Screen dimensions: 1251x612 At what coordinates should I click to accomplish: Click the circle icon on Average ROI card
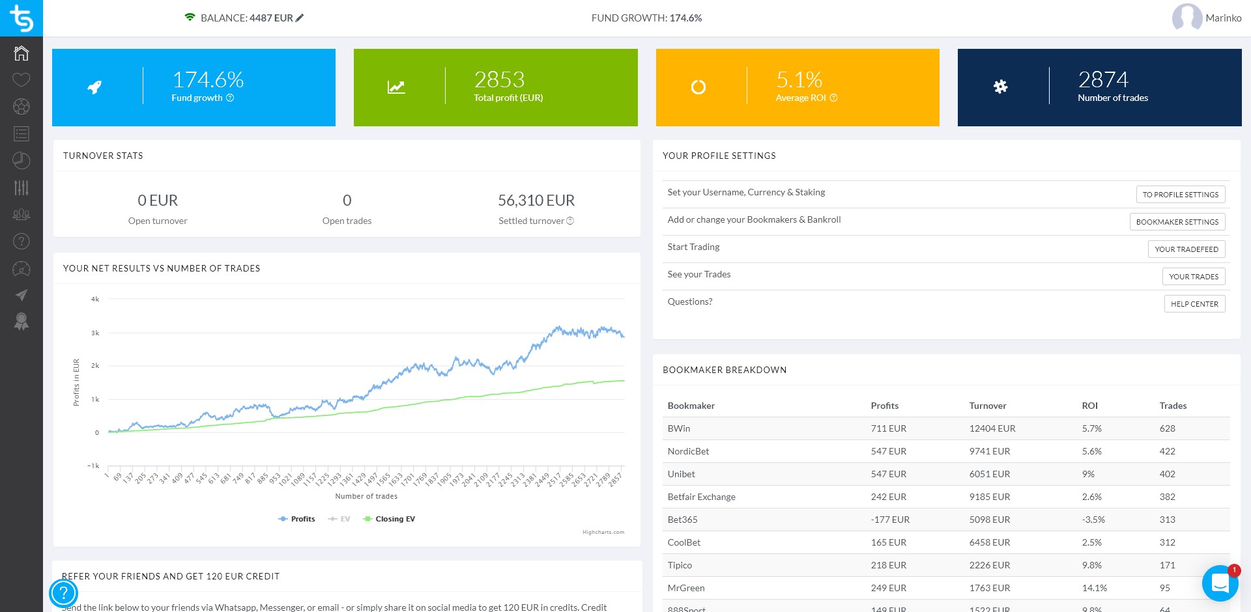point(698,87)
